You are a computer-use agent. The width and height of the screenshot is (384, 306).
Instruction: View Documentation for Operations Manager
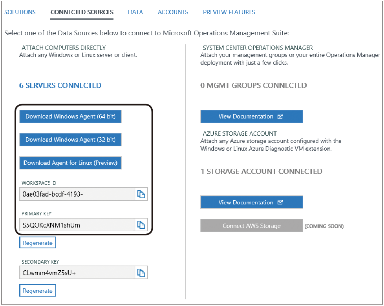click(x=252, y=117)
